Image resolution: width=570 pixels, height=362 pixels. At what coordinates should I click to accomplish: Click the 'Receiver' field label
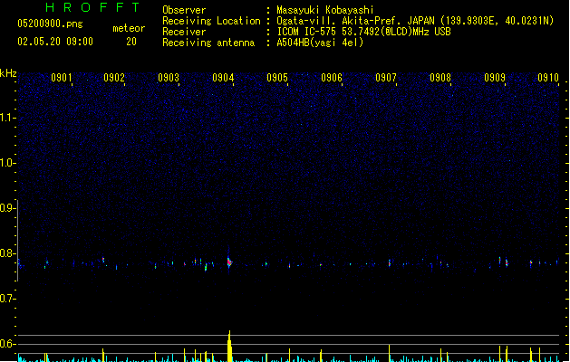click(184, 32)
